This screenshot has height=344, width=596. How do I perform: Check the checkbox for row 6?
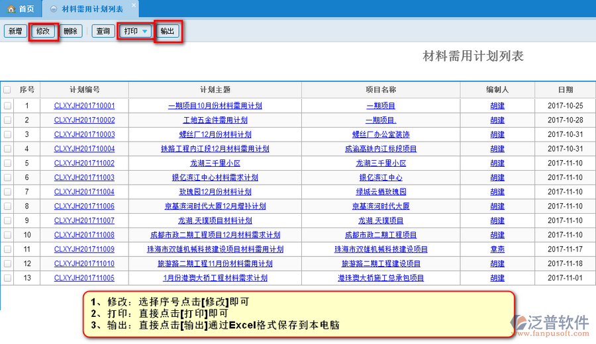coord(7,177)
